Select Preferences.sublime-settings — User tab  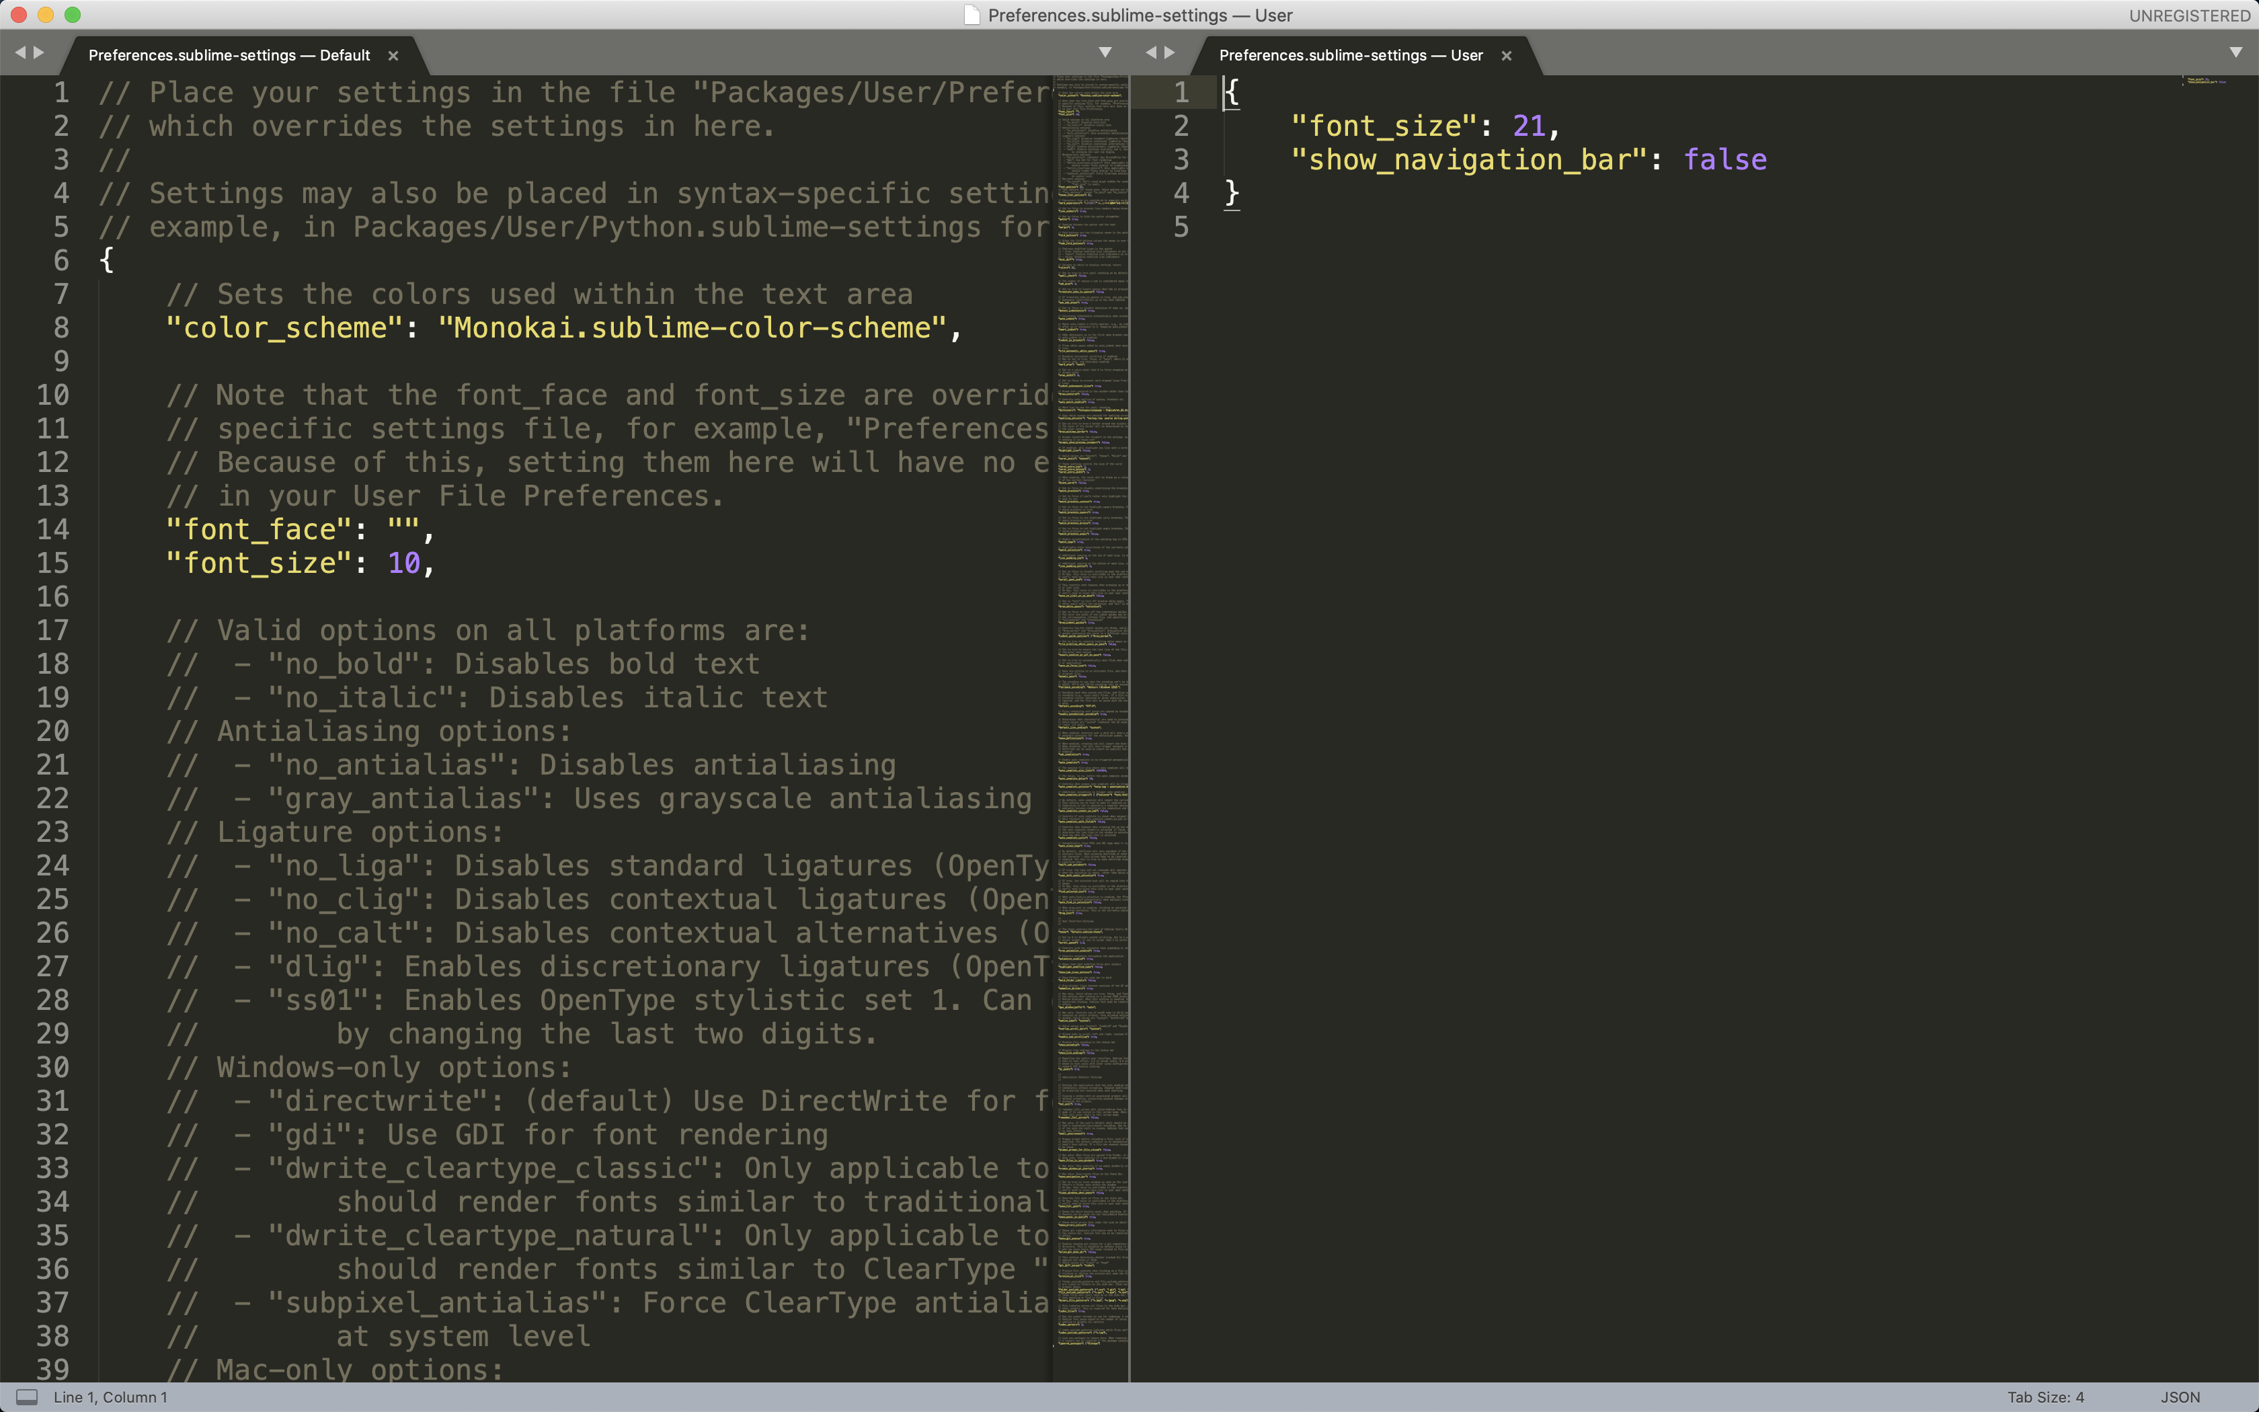(x=1350, y=56)
